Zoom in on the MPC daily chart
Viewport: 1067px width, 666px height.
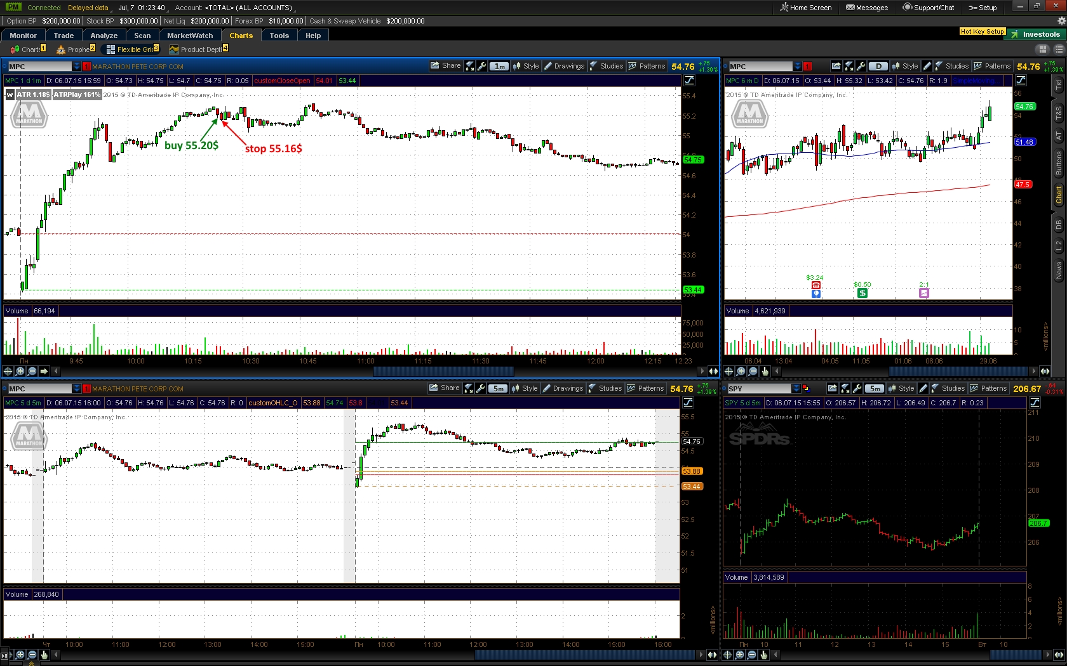tap(741, 371)
